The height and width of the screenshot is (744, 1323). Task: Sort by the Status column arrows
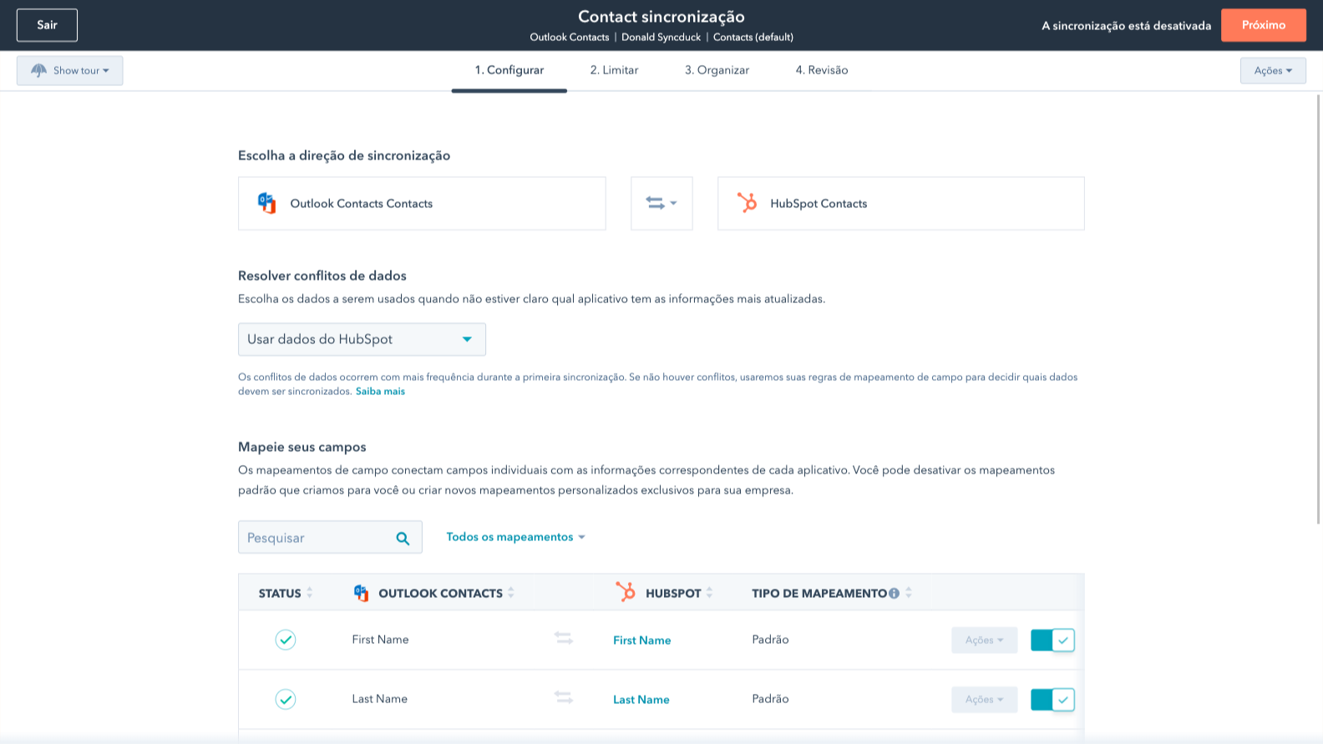pyautogui.click(x=310, y=593)
